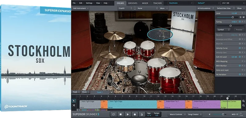Open the Block menu dropdown
Screen dimensions: 246x118
coord(85,92)
